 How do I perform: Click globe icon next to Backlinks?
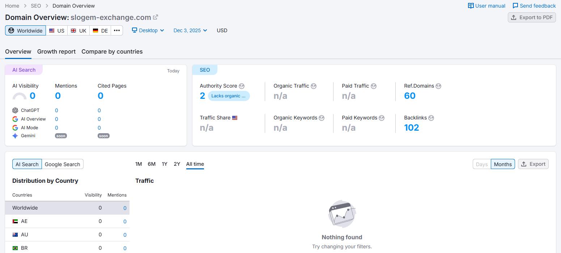coord(431,118)
